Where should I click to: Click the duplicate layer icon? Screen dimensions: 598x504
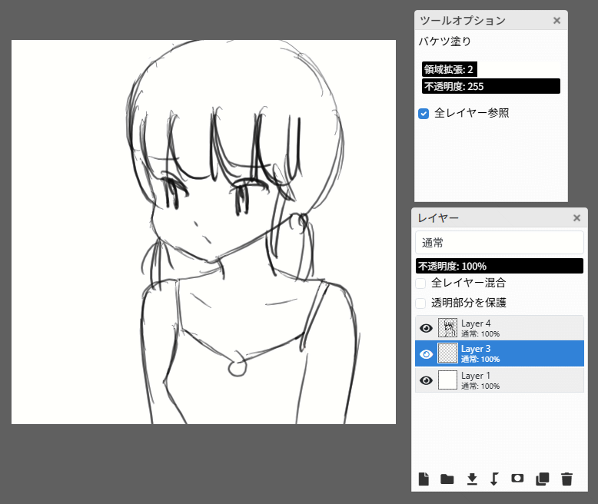coord(542,479)
